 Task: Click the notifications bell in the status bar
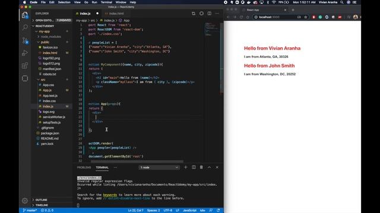[x=218, y=211]
